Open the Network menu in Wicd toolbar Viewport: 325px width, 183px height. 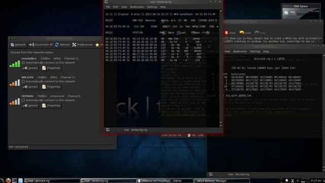pos(18,45)
